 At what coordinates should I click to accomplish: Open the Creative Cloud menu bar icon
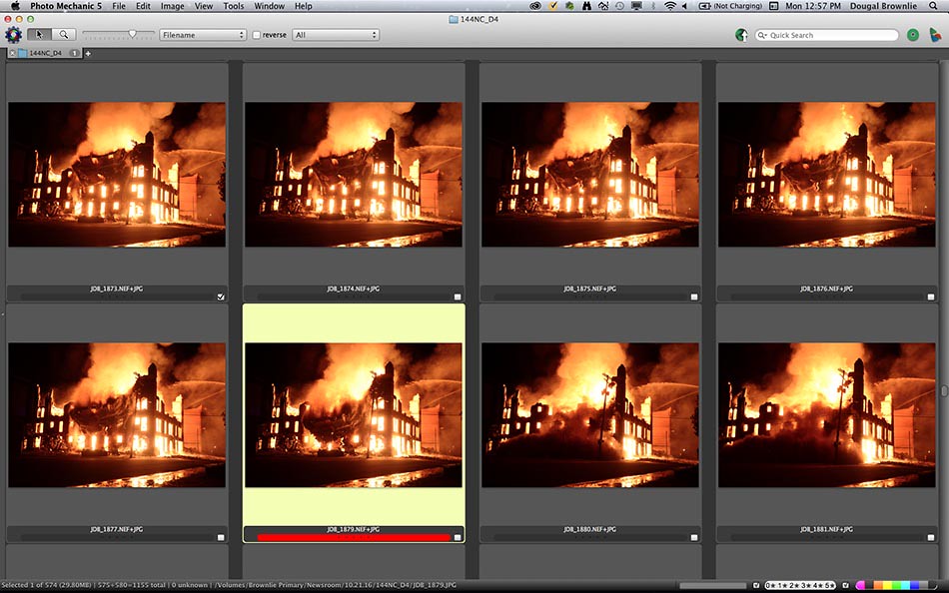point(535,6)
